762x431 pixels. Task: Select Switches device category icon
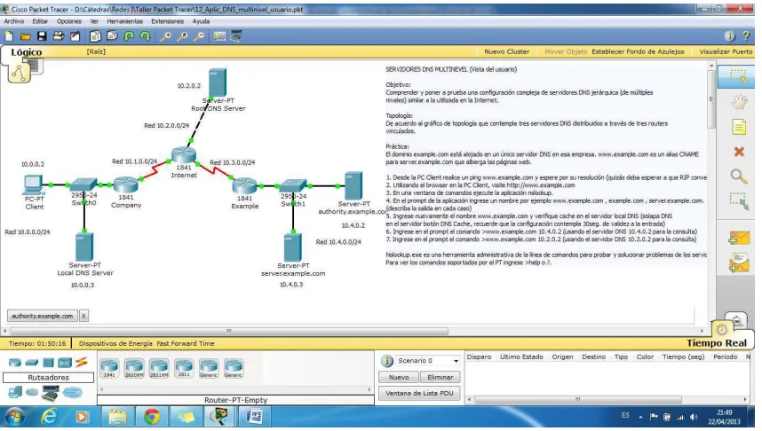point(32,363)
